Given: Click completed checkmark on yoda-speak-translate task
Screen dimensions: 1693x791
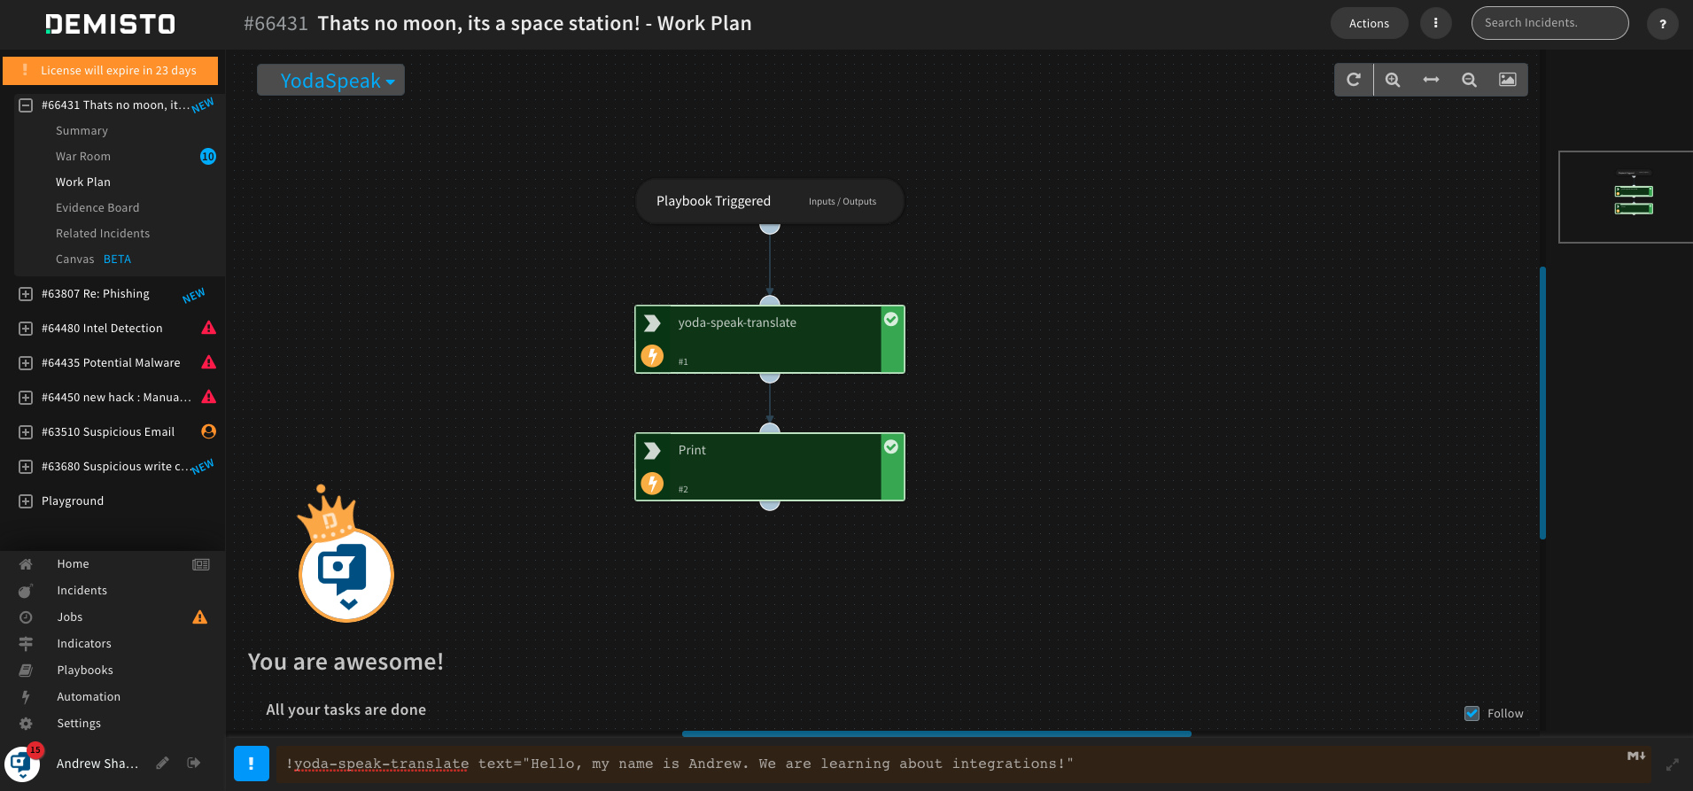Looking at the screenshot, I should [x=891, y=319].
